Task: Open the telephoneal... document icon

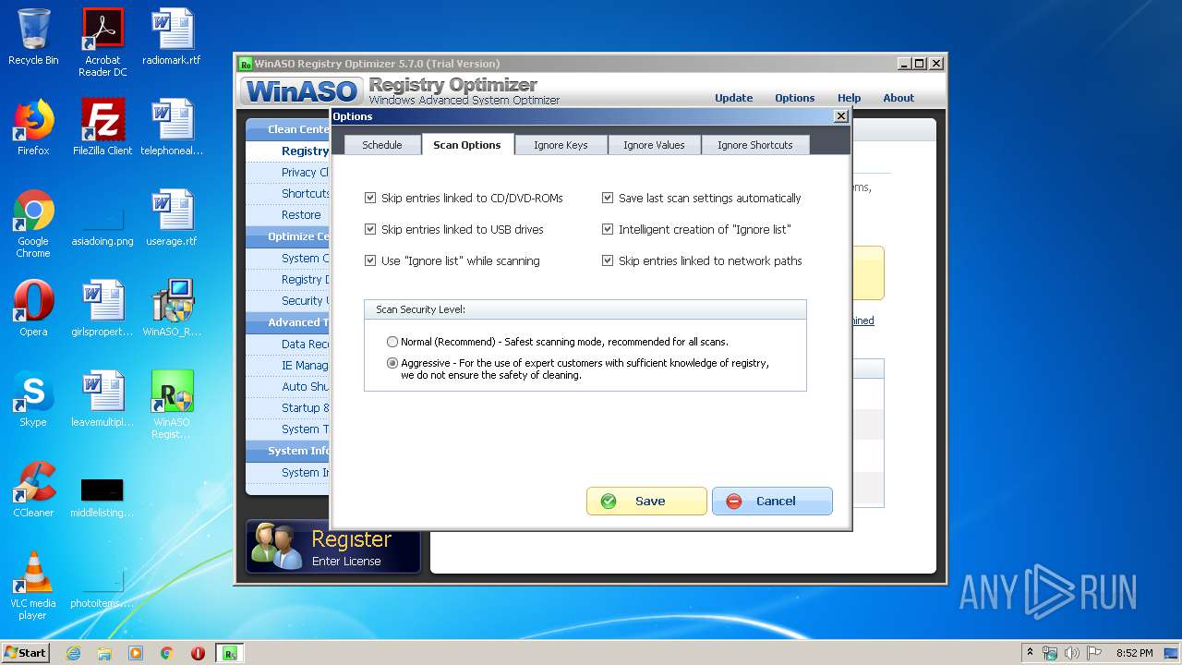Action: (x=172, y=127)
